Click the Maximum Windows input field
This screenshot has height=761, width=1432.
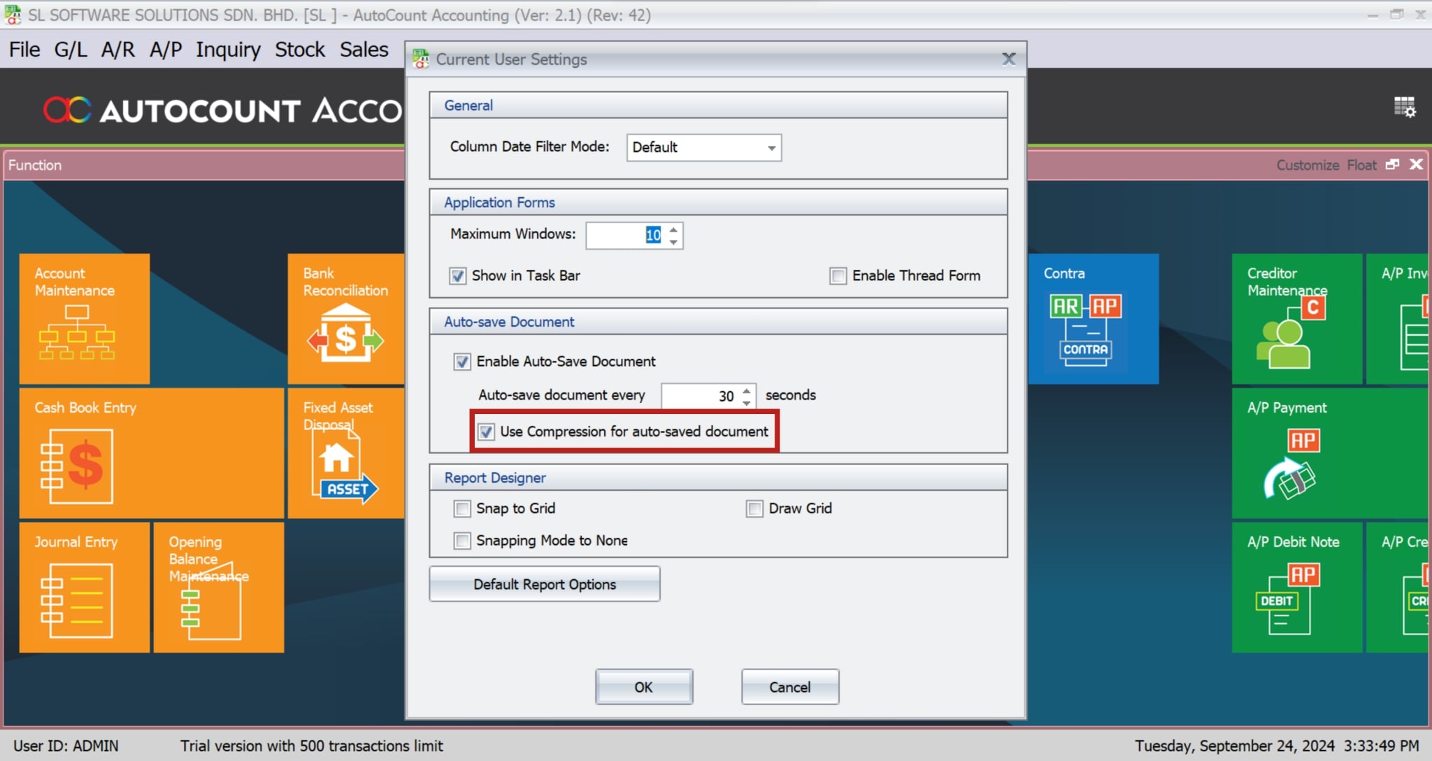point(627,235)
